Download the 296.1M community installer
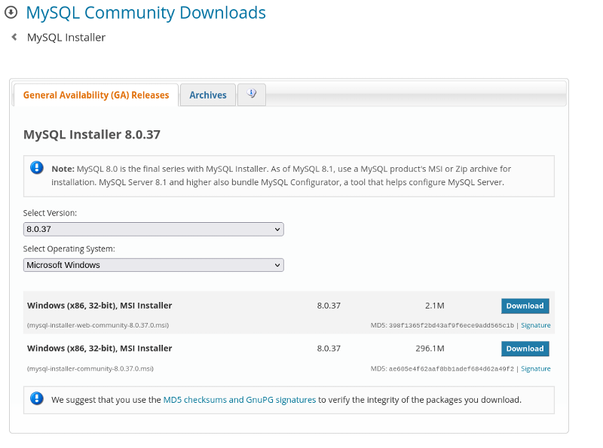The height and width of the screenshot is (448, 603). (x=525, y=349)
